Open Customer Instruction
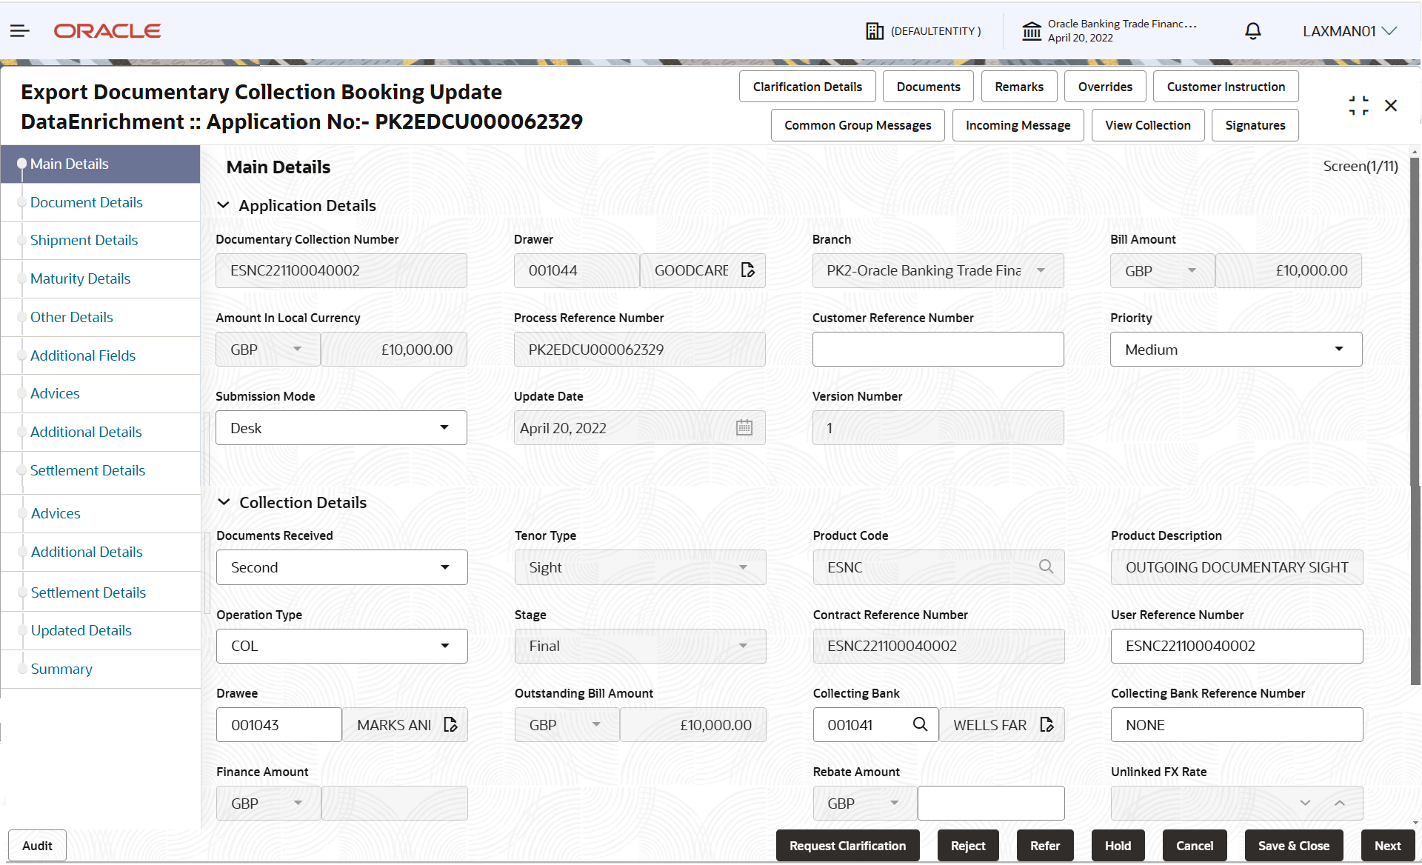The width and height of the screenshot is (1422, 865). pyautogui.click(x=1226, y=87)
